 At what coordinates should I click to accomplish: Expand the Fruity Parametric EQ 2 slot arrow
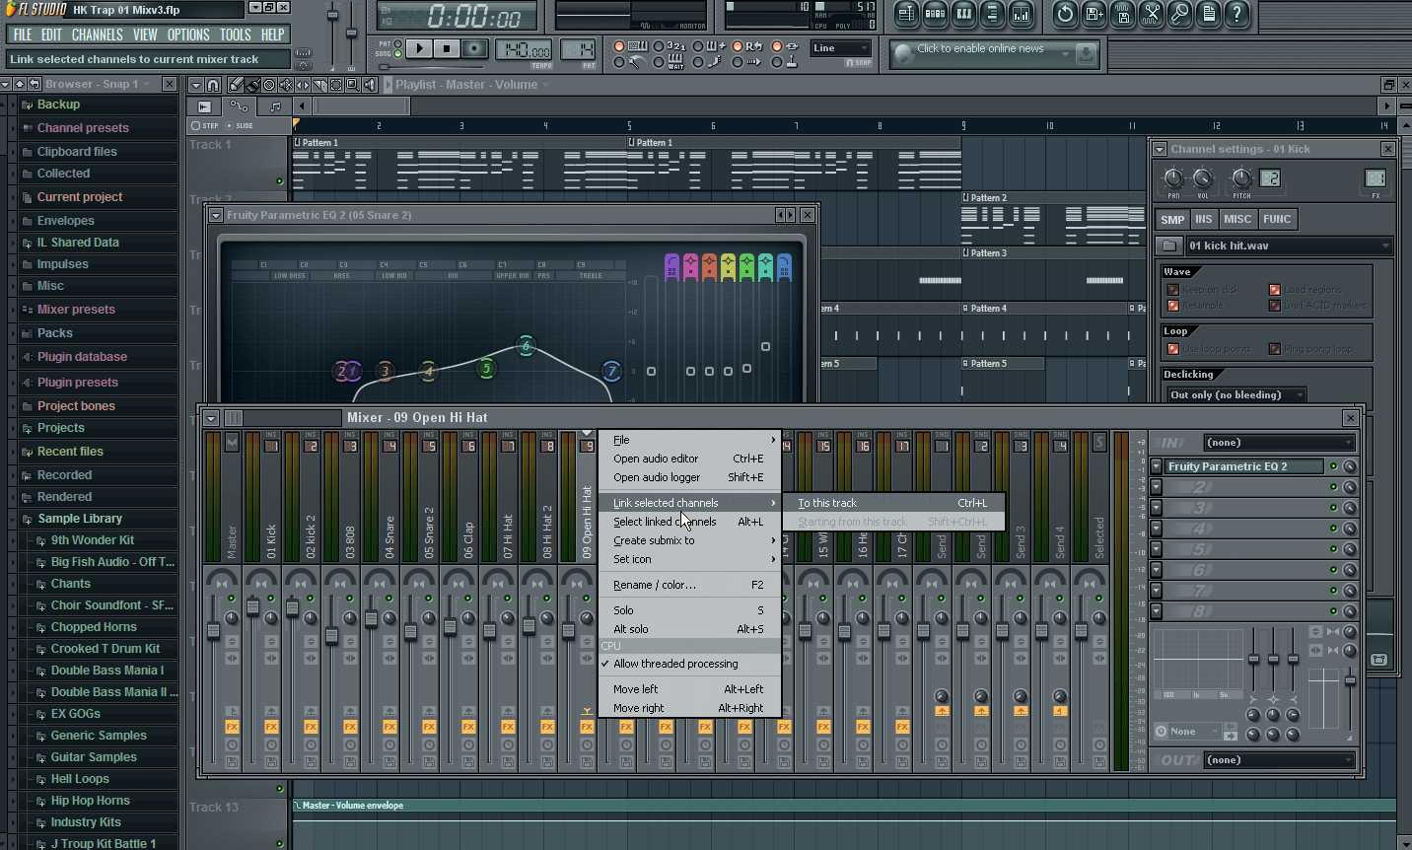(1157, 466)
